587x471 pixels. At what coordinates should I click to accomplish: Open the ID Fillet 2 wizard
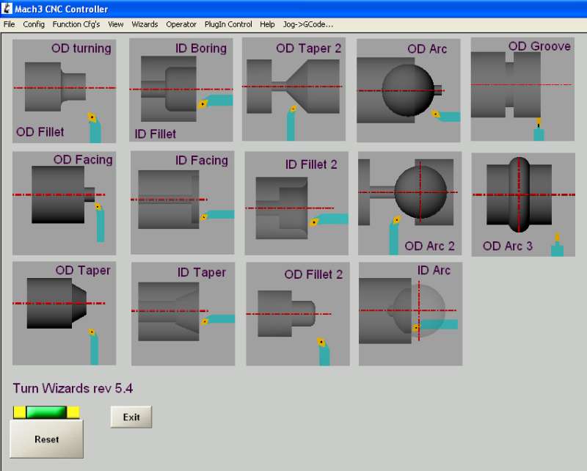tap(296, 203)
